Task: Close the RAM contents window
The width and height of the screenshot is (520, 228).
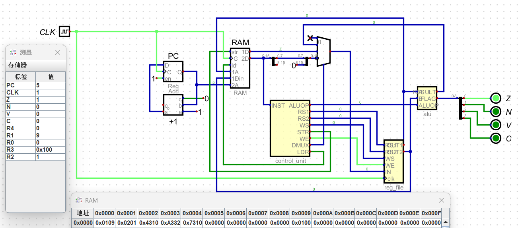Action: 442,200
